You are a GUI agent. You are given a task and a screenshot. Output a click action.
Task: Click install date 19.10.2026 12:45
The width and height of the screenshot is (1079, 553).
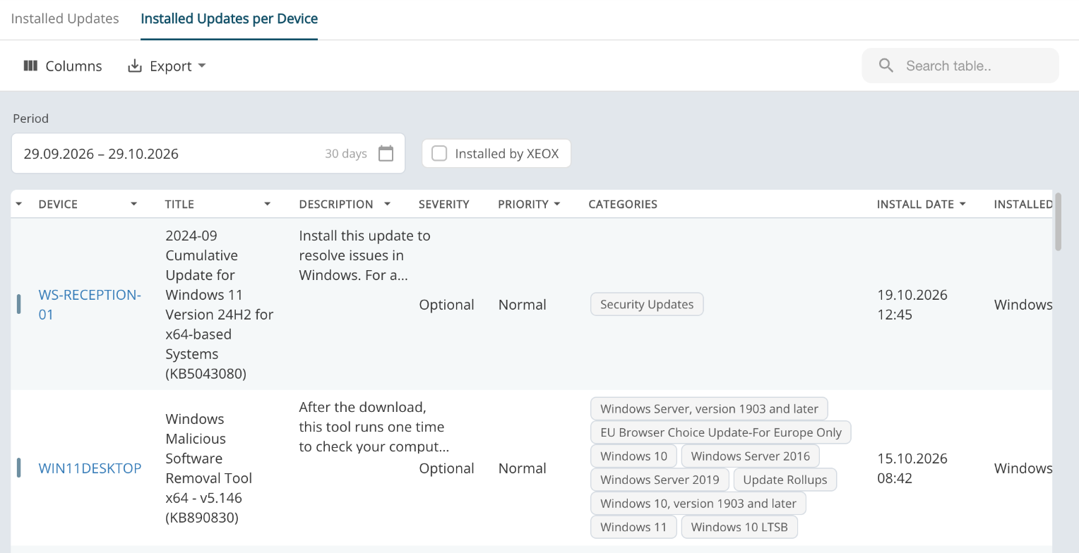coord(912,305)
